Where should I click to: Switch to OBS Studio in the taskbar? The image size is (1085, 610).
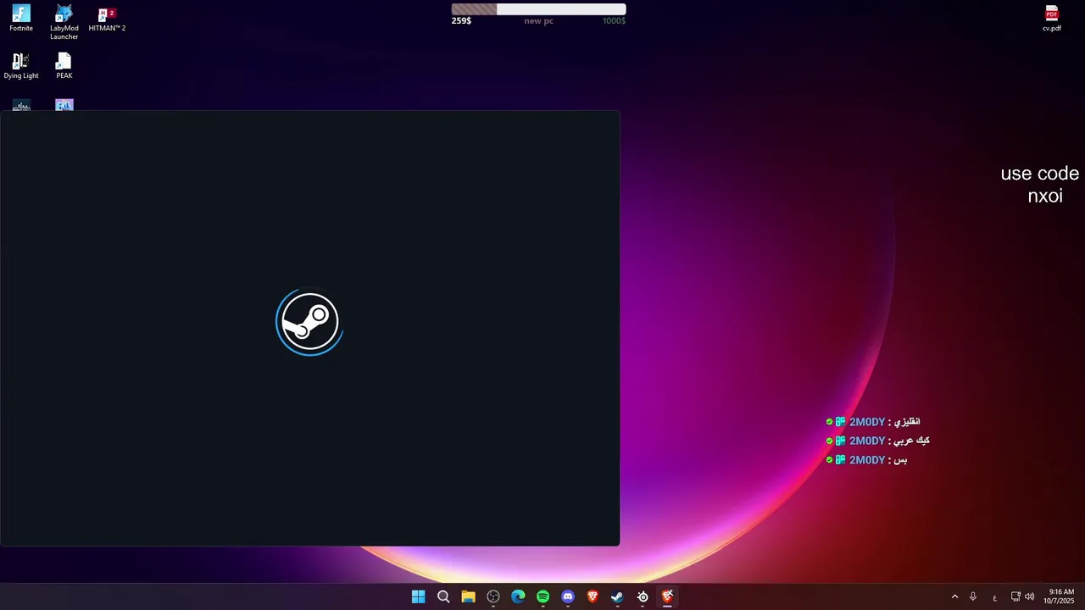(493, 596)
